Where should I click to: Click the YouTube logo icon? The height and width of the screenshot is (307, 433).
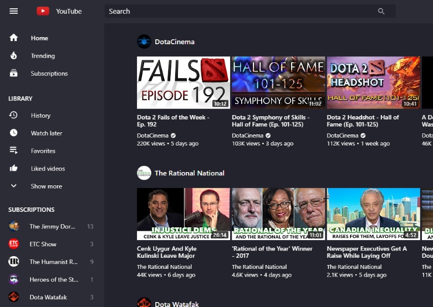(43, 11)
